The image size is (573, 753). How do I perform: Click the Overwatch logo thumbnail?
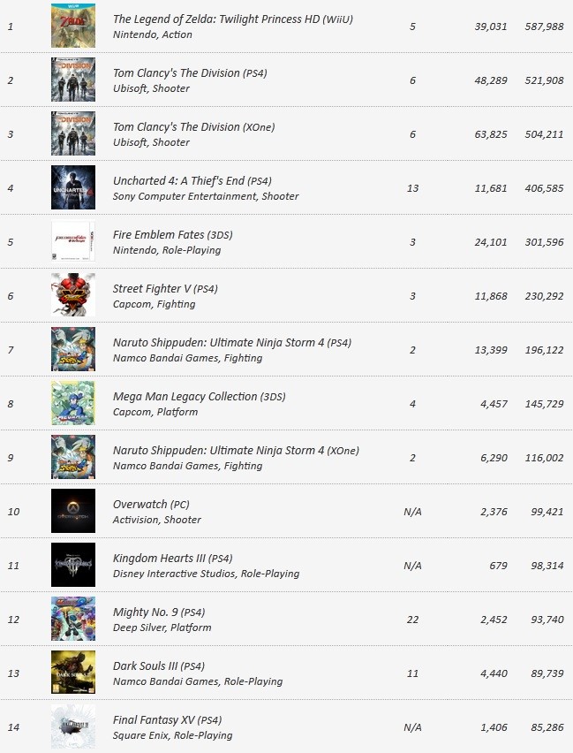[x=73, y=511]
